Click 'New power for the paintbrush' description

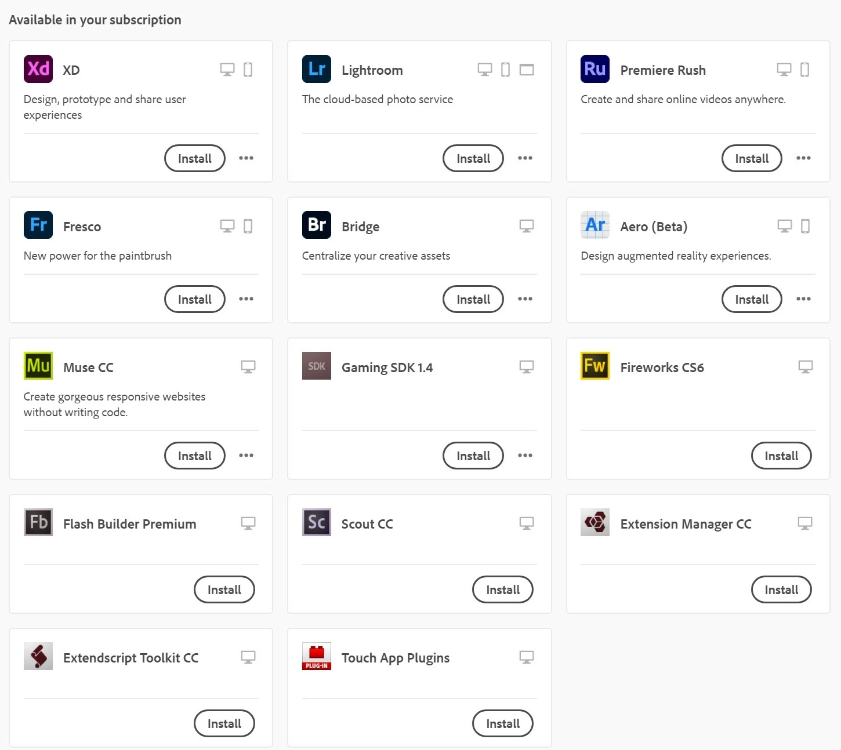[x=97, y=256]
